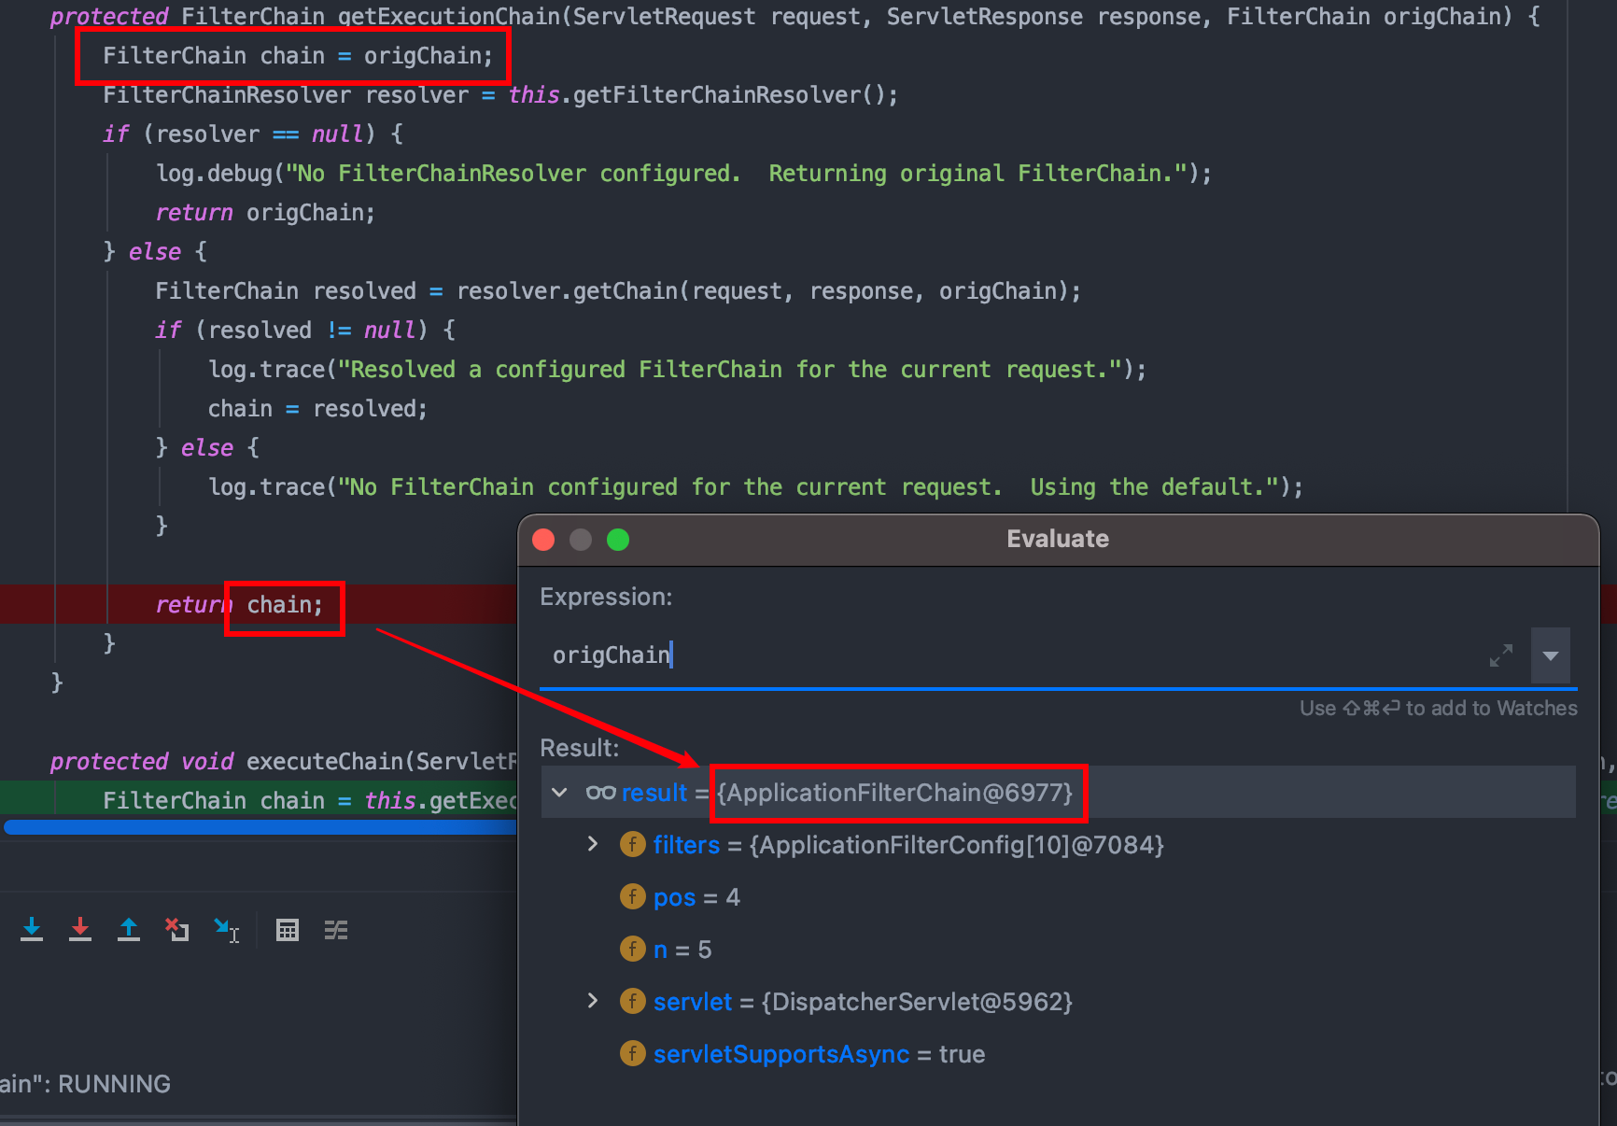Click the red Force Step Into icon
Screen dimensions: 1617x1126
[80, 929]
